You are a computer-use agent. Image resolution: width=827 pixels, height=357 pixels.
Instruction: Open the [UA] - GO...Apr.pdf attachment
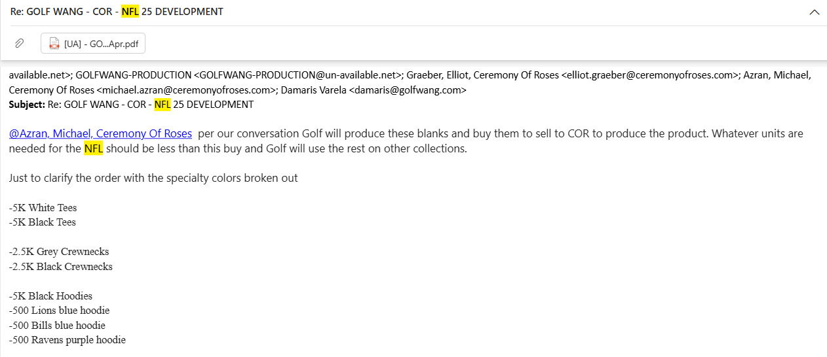[x=93, y=44]
